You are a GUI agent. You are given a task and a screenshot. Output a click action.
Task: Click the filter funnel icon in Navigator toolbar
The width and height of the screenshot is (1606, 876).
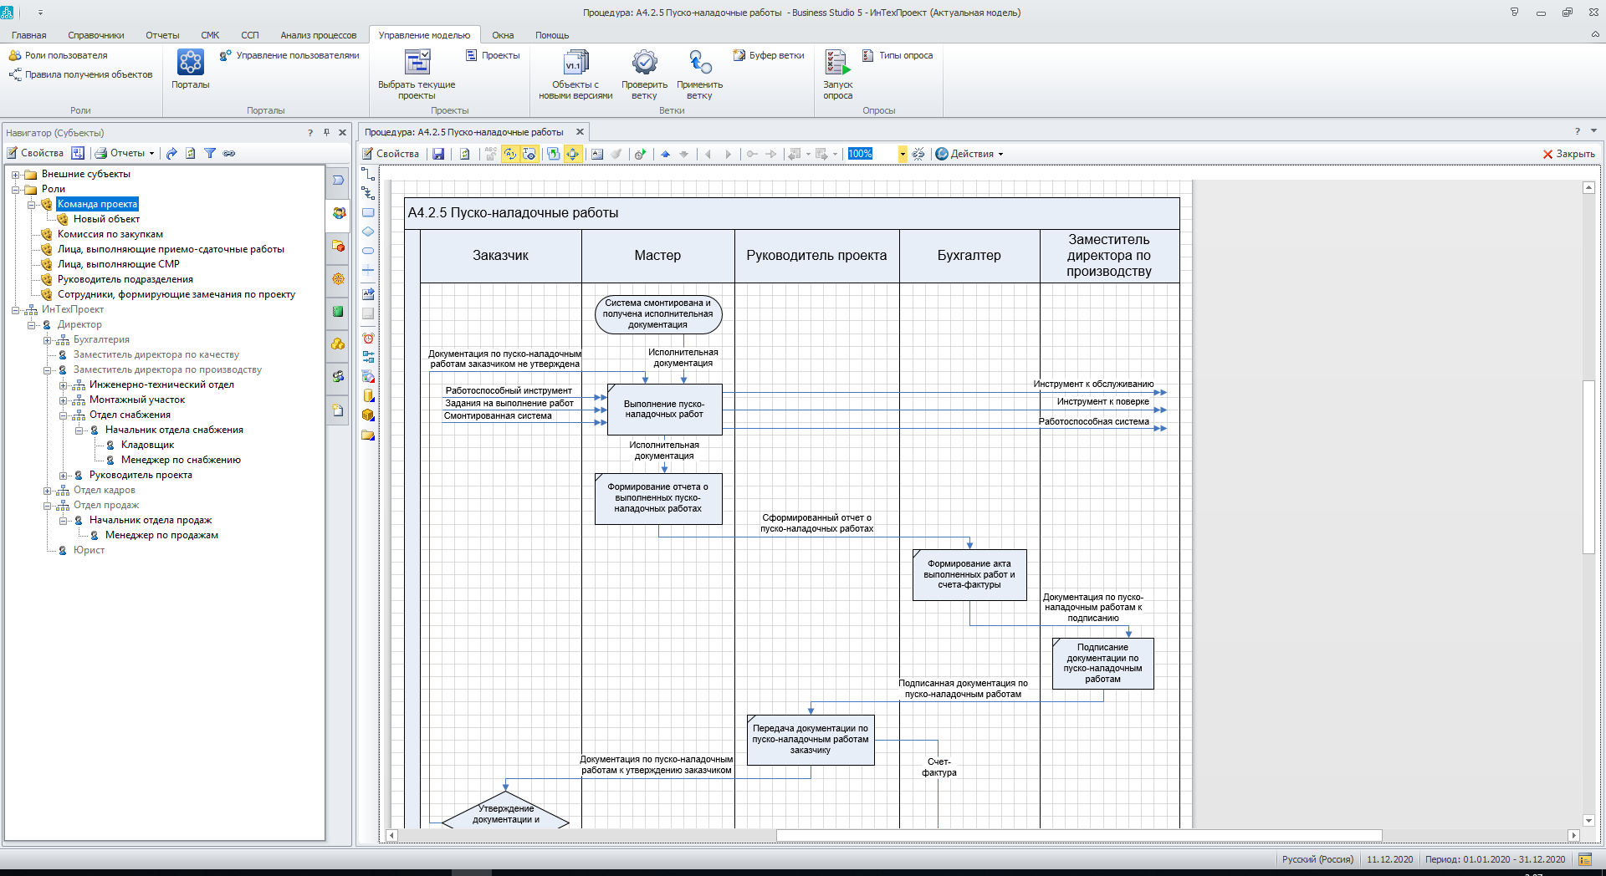click(x=210, y=153)
